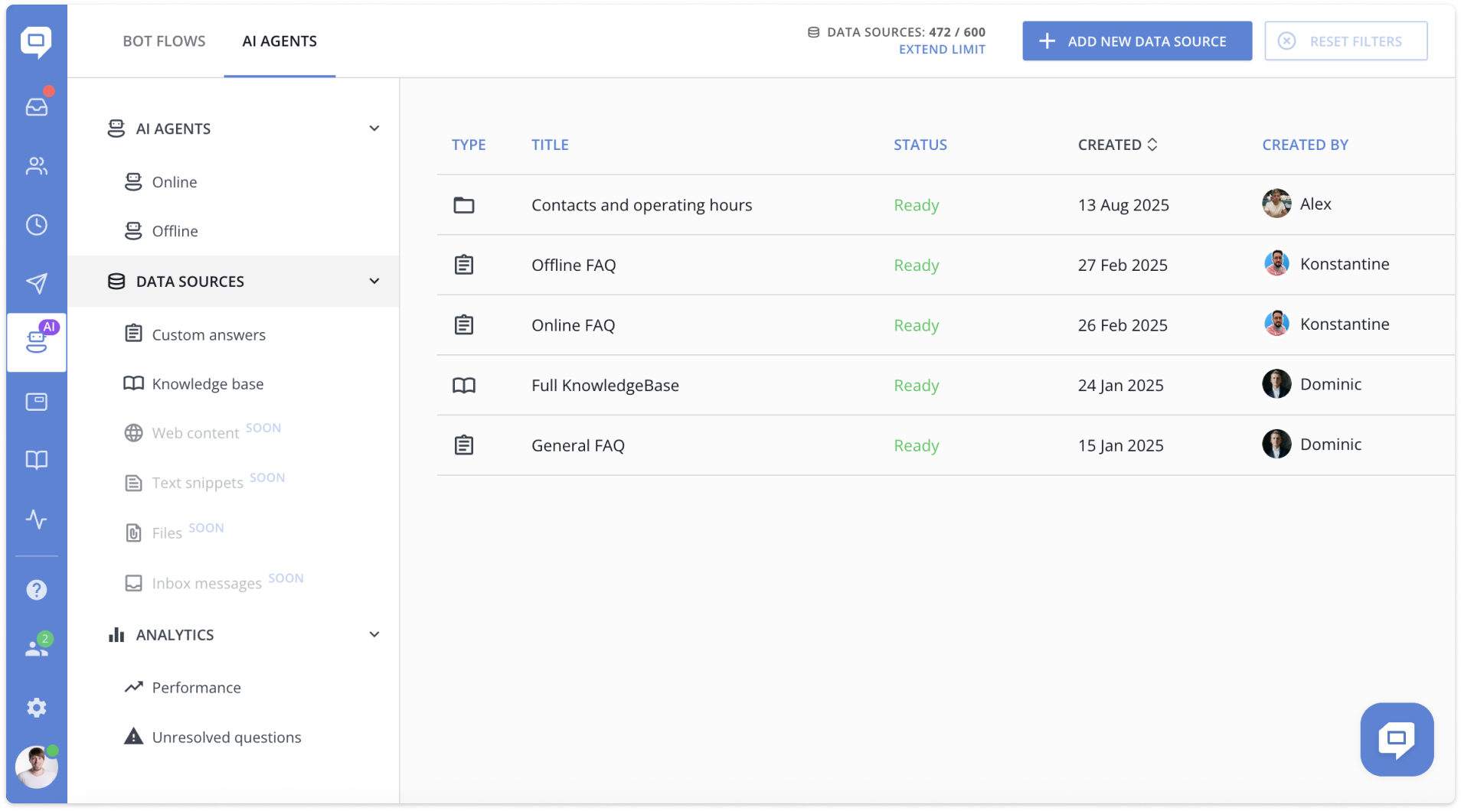Open the widget card icon in sidebar

tap(36, 402)
